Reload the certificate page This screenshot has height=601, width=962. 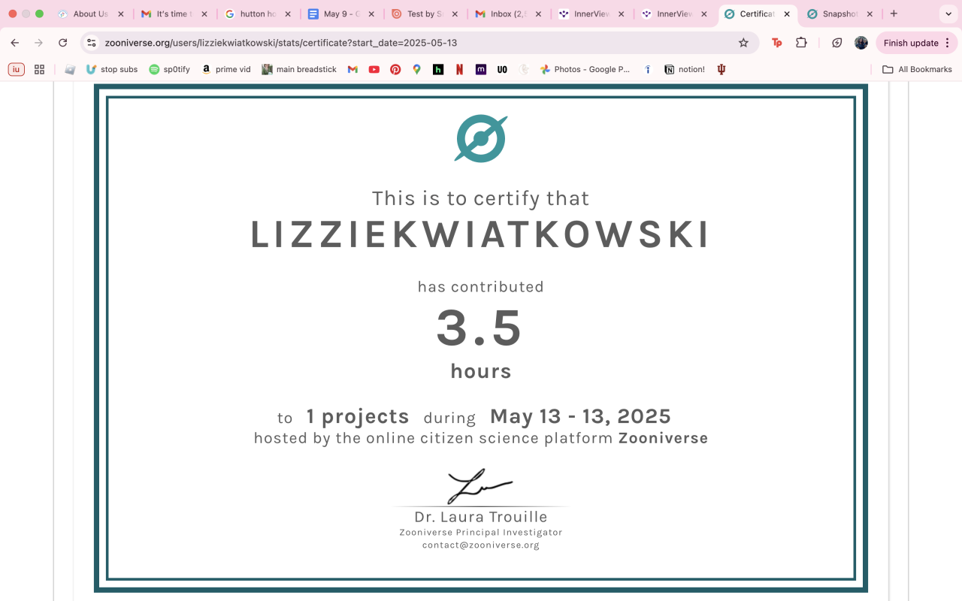click(63, 43)
